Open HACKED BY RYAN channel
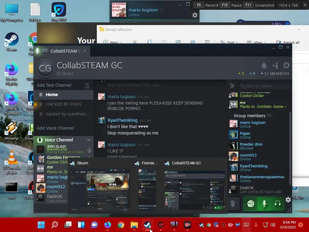309x232 pixels. click(x=63, y=104)
